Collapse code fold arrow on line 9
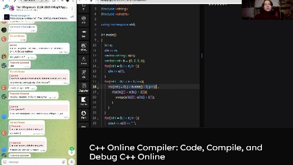Image resolution: width=293 pixels, height=165 pixels. (98, 40)
